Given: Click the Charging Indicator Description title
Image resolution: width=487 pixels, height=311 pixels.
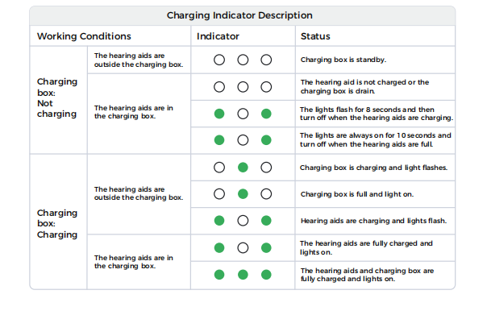Looking at the screenshot, I should pyautogui.click(x=239, y=15).
